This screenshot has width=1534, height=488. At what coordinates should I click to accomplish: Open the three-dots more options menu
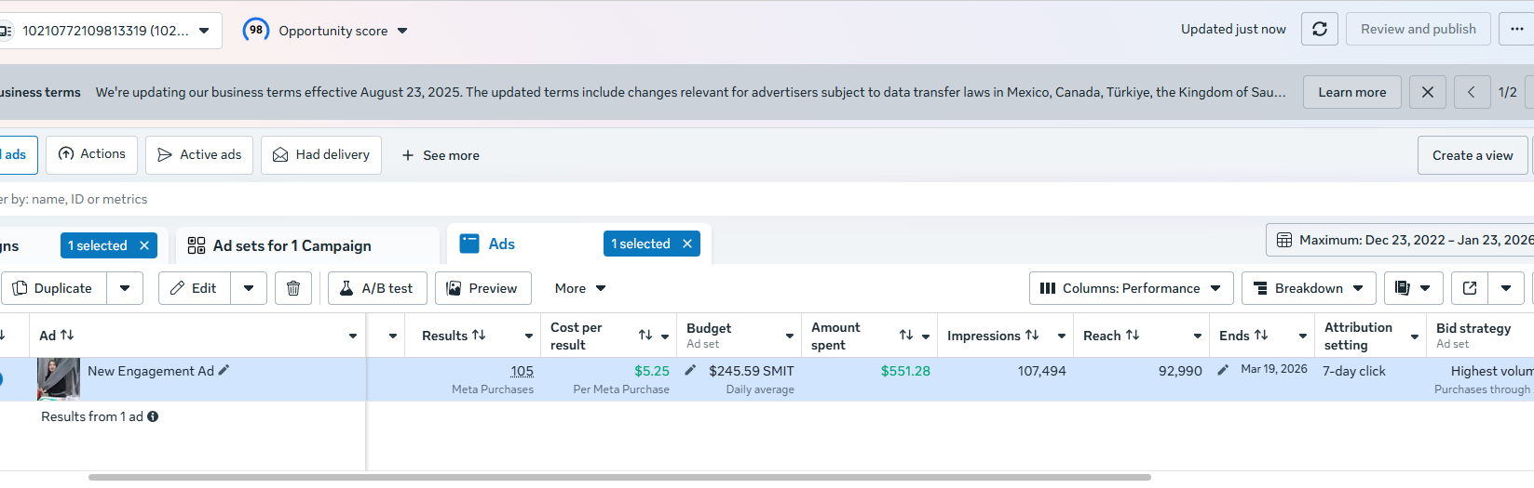point(1516,29)
